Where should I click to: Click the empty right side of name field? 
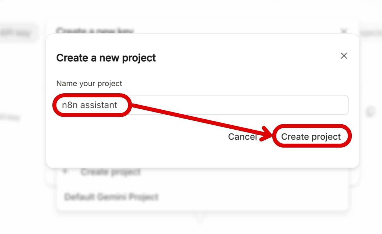pyautogui.click(x=263, y=105)
